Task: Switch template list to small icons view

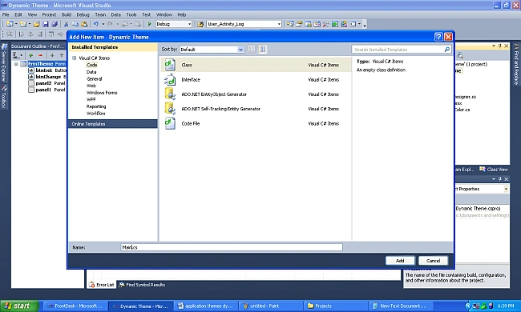Action: 252,50
